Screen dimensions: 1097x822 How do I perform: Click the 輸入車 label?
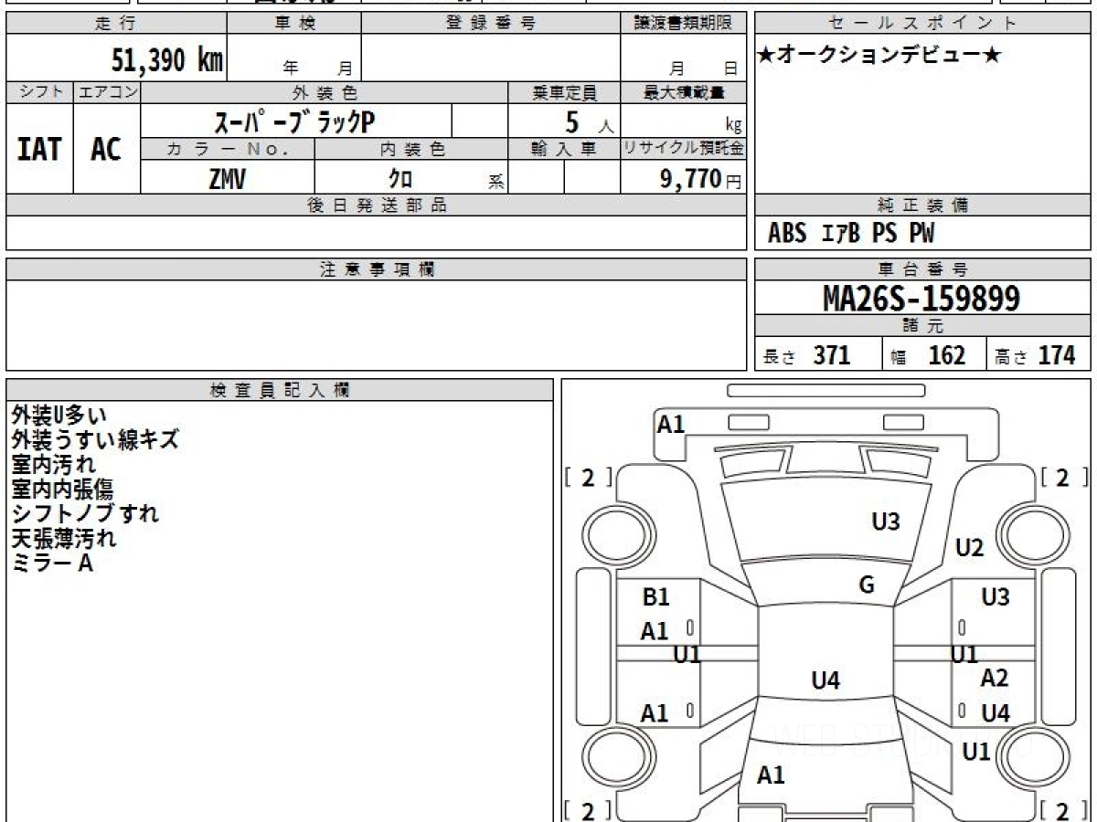coord(564,150)
